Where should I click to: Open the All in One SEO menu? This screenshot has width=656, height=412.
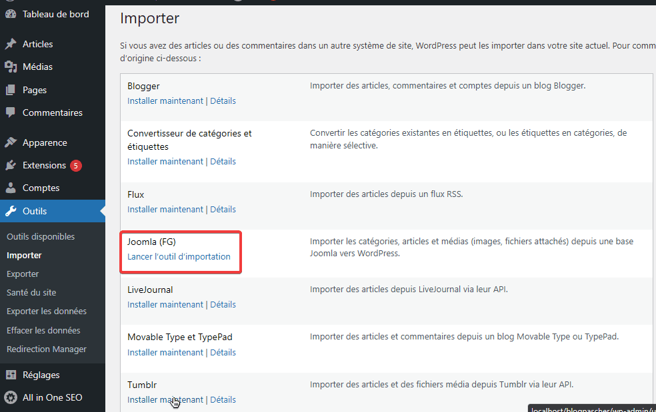click(52, 397)
